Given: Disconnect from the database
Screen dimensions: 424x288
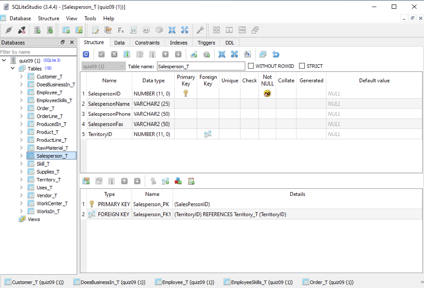Looking at the screenshot, I should pos(22,30).
